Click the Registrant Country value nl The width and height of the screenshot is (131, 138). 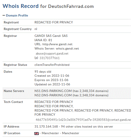(x=36, y=29)
